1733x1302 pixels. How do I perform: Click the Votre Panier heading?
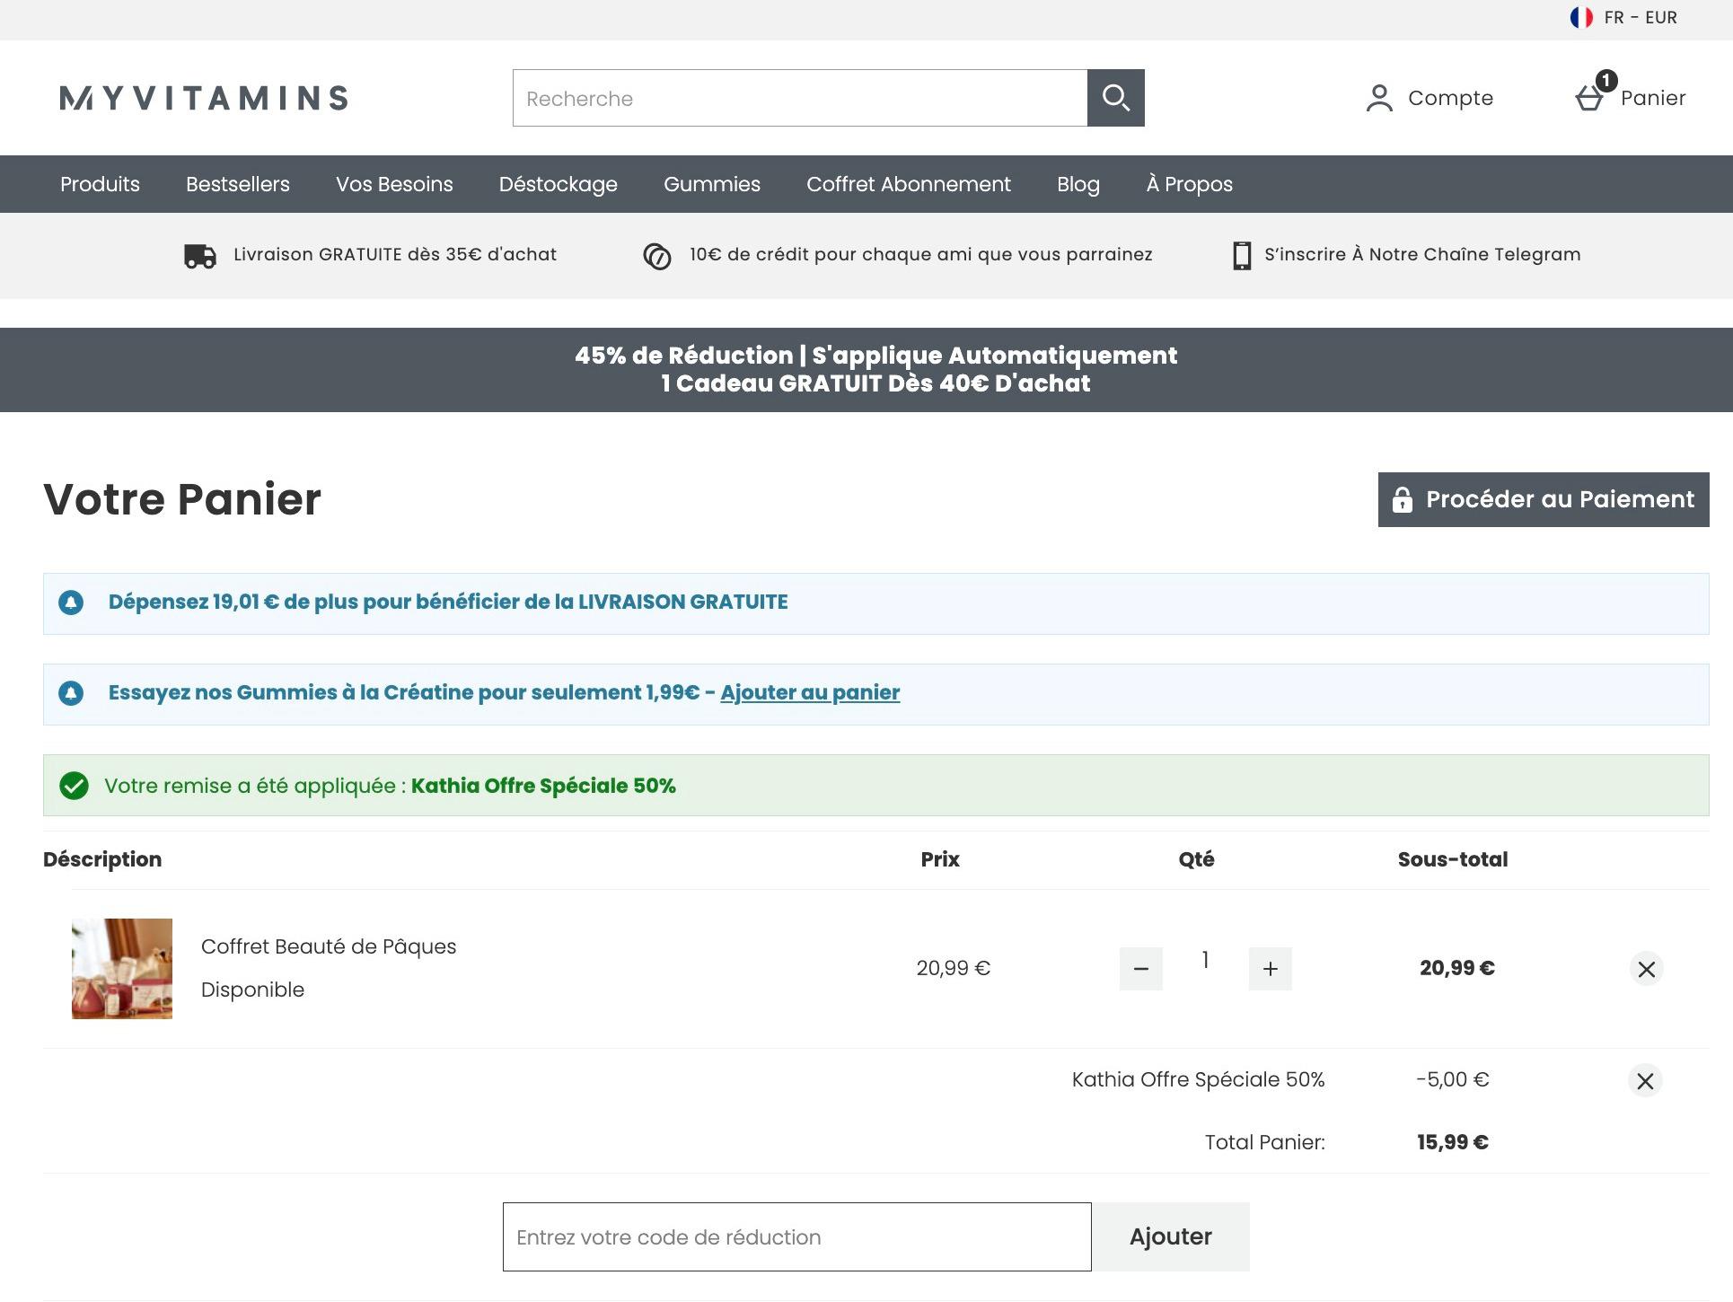click(182, 499)
